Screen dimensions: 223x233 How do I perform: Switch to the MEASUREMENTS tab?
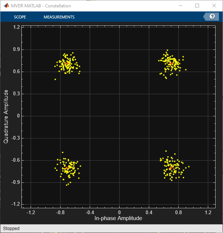[x=59, y=17]
